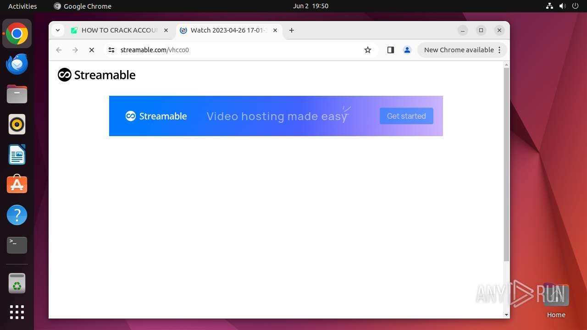Click the Video hosting made easy banner

click(276, 116)
